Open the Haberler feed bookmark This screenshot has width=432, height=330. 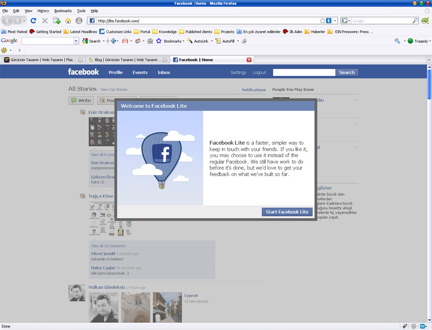pos(315,32)
